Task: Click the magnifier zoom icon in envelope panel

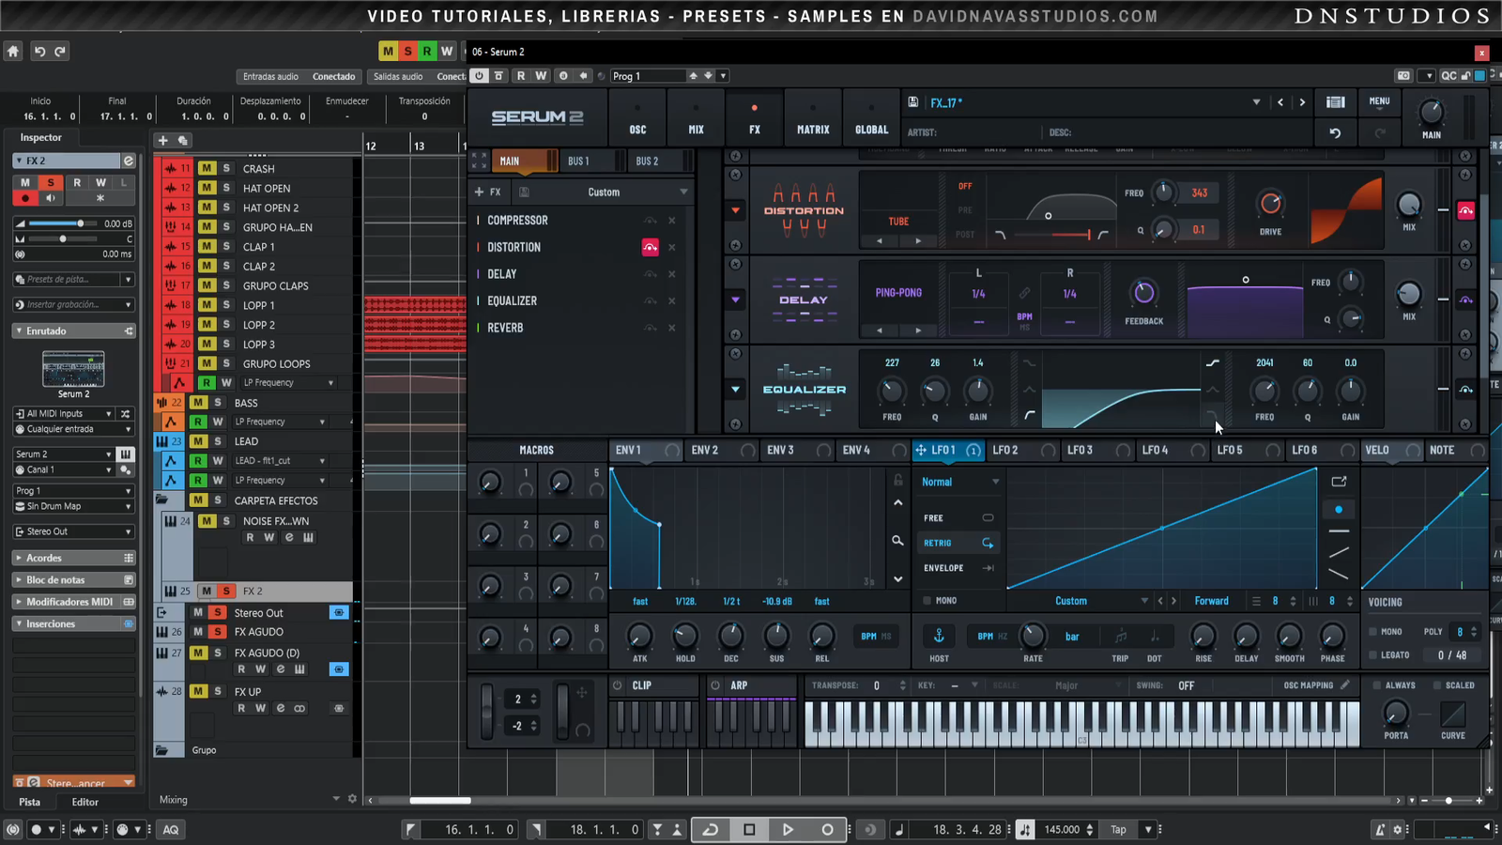Action: click(897, 541)
